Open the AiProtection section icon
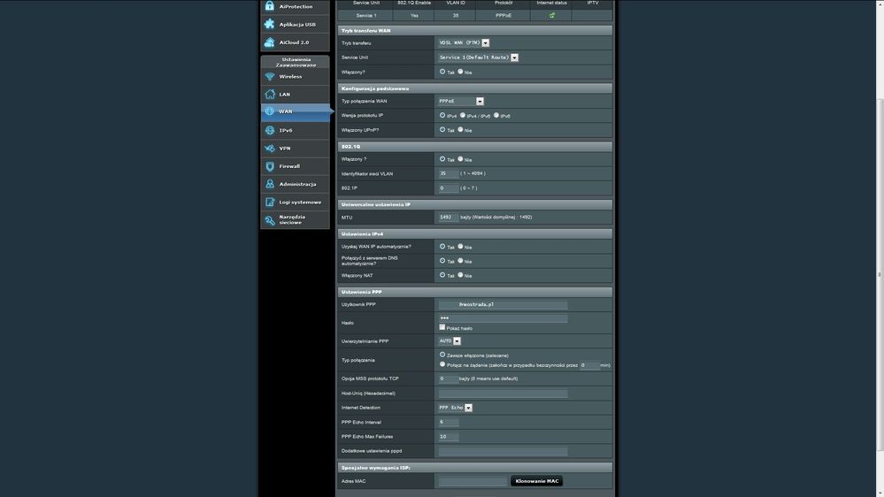The width and height of the screenshot is (884, 497). pos(270,6)
